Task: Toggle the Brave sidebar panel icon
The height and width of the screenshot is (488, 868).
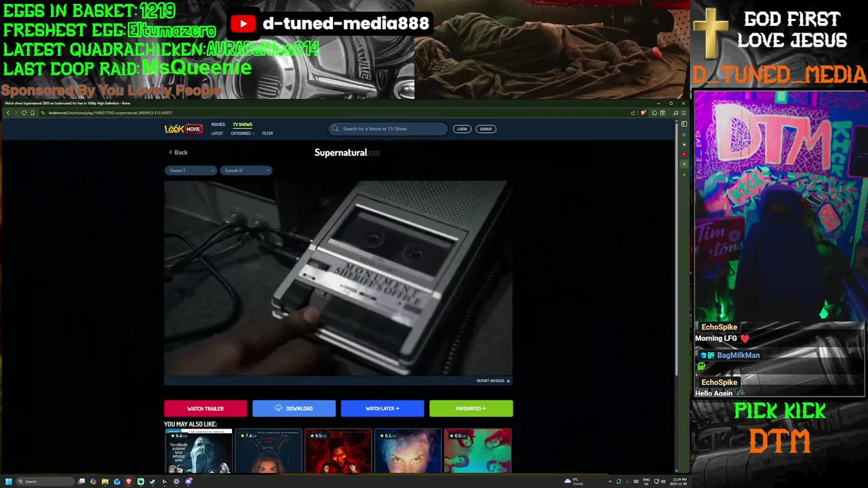Action: pos(684,124)
